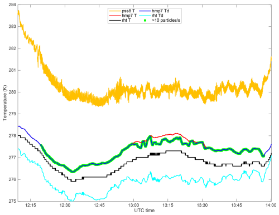279x215 pixels.
Task: Click the 'hmp7 Td' legend label
Action: [160, 11]
